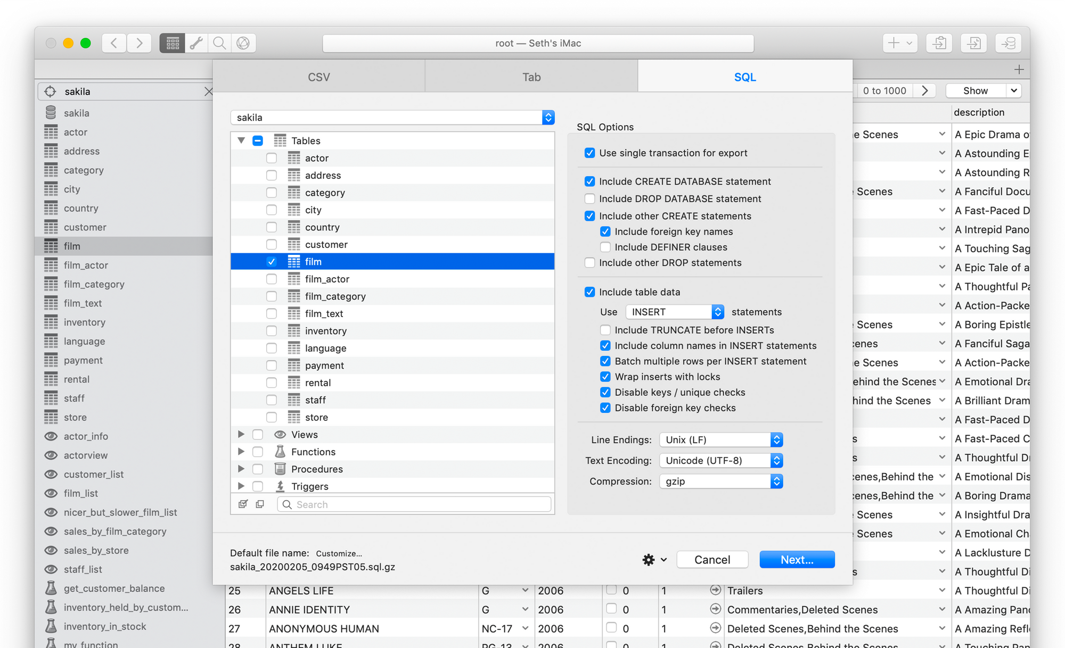Open the query editor wrench toolbar icon
This screenshot has height=648, width=1065.
click(196, 43)
